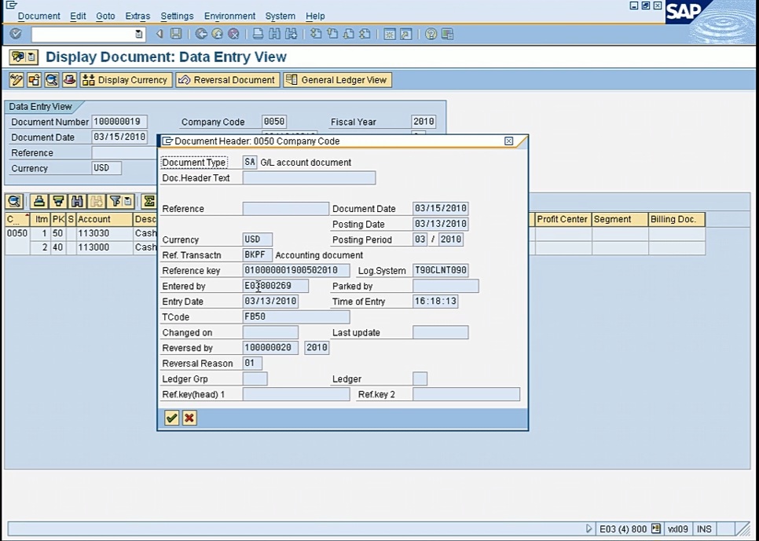Click the Sigma total icon in grid toolbar

click(149, 201)
